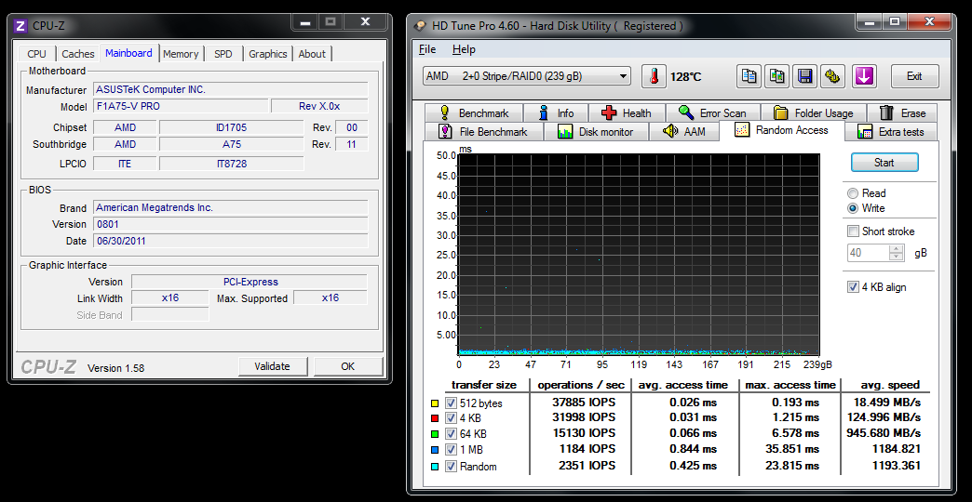Click Start to run random access test

click(x=884, y=162)
